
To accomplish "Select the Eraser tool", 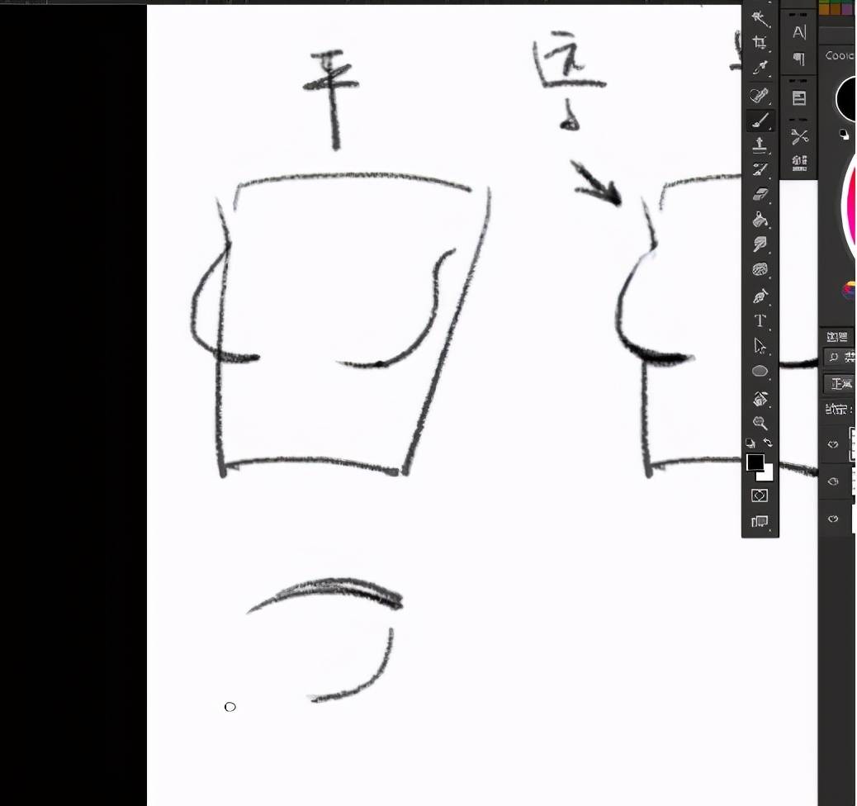I will coord(760,193).
